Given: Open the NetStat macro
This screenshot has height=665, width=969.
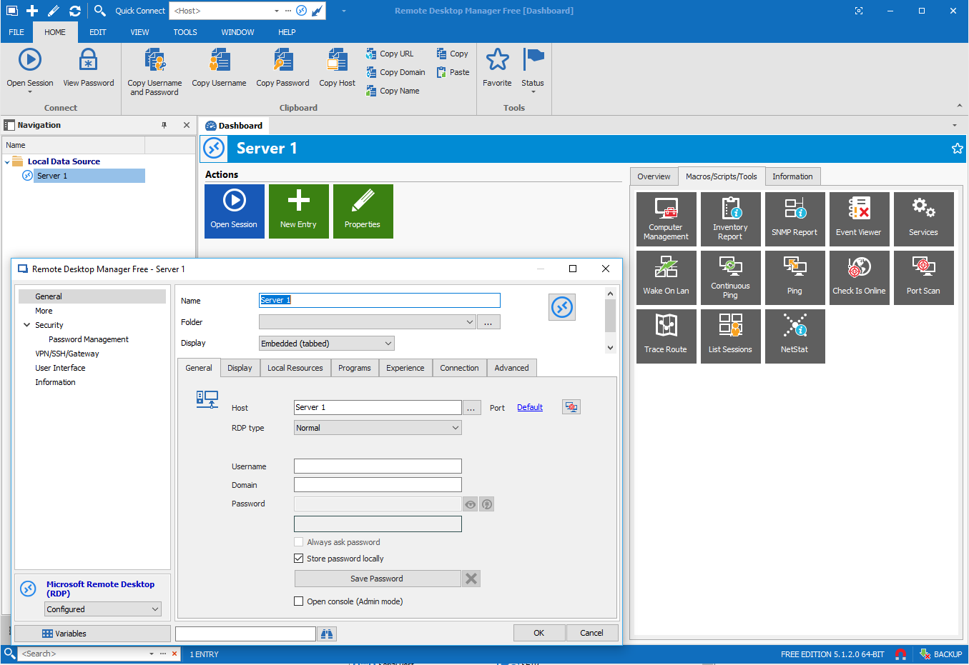Looking at the screenshot, I should (795, 336).
